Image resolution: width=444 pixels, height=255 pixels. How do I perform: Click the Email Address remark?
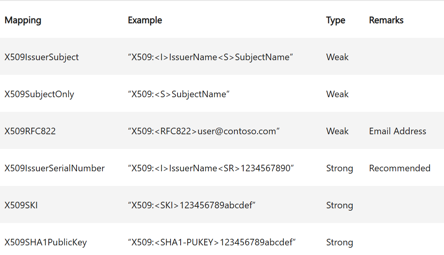point(397,131)
